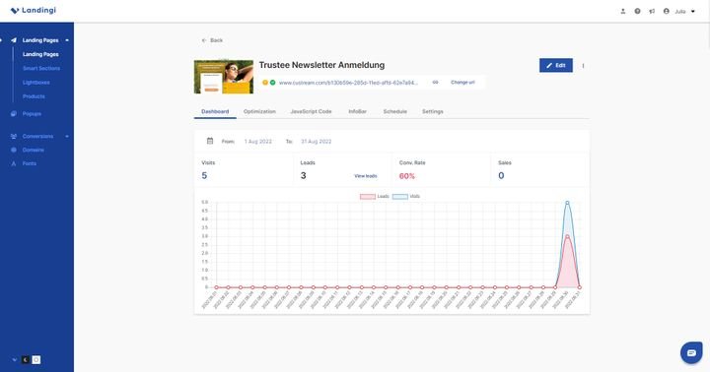The height and width of the screenshot is (372, 710).
Task: Open Lightboxes in sidebar
Action: [36, 83]
